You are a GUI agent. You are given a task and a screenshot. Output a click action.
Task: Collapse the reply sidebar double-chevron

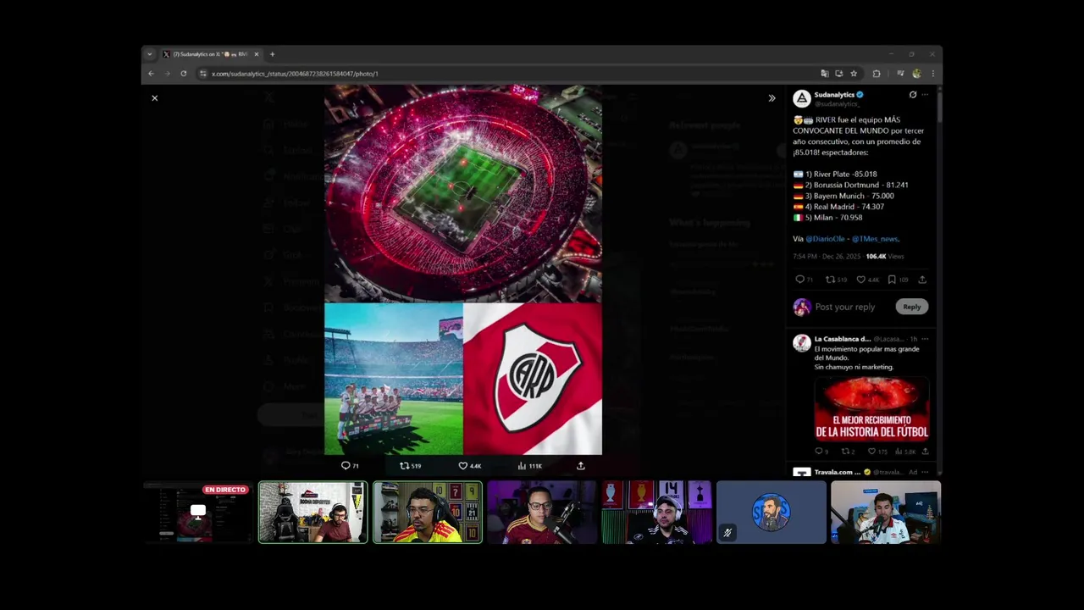click(772, 98)
